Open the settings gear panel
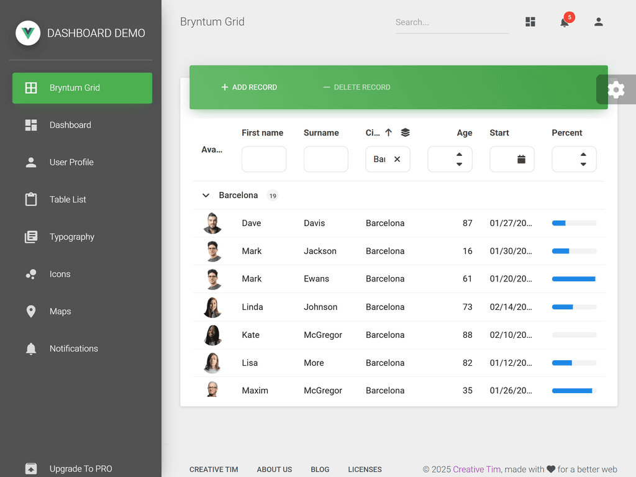Screen dimensions: 636x477 [x=616, y=89]
